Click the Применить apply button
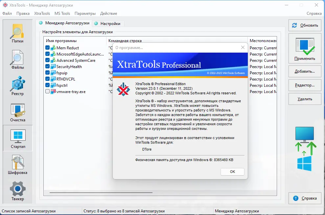This screenshot has height=215, width=325. pos(305,48)
